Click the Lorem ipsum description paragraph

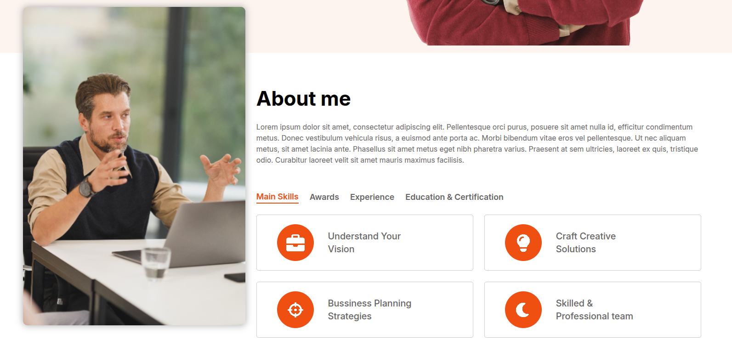pos(478,143)
